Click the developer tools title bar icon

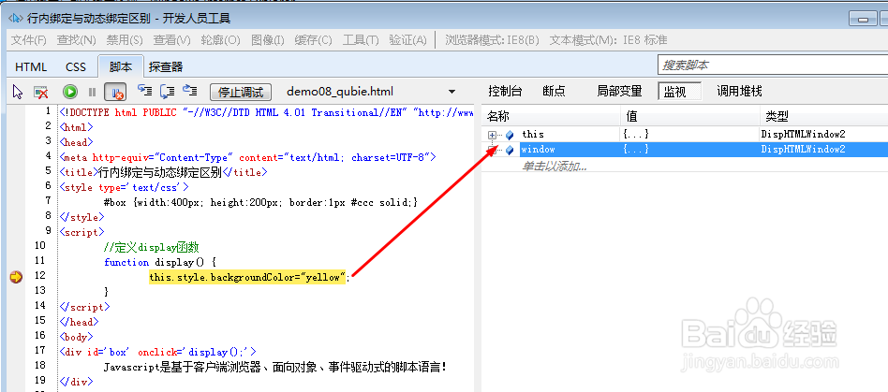[17, 19]
